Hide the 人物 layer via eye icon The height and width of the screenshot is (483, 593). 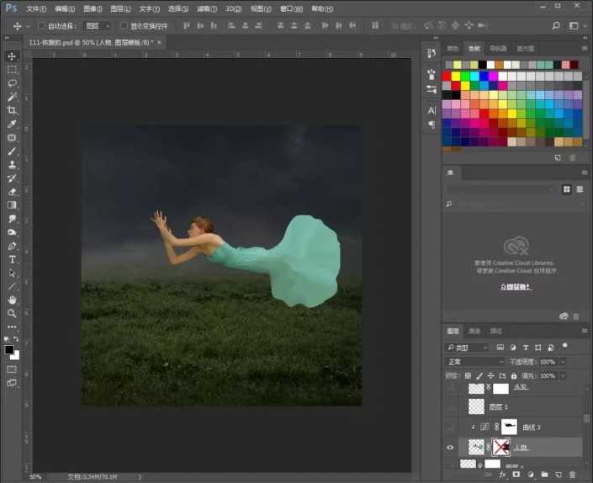pos(452,448)
